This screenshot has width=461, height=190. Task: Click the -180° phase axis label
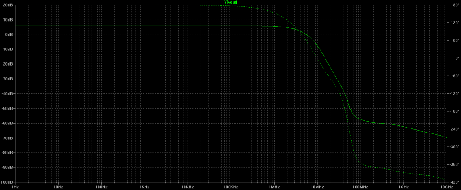[x=454, y=111]
